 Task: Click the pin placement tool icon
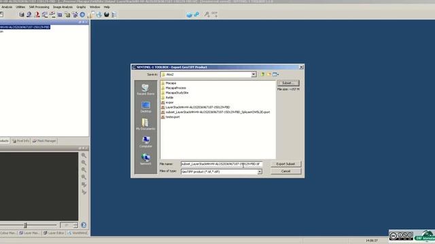207,14
